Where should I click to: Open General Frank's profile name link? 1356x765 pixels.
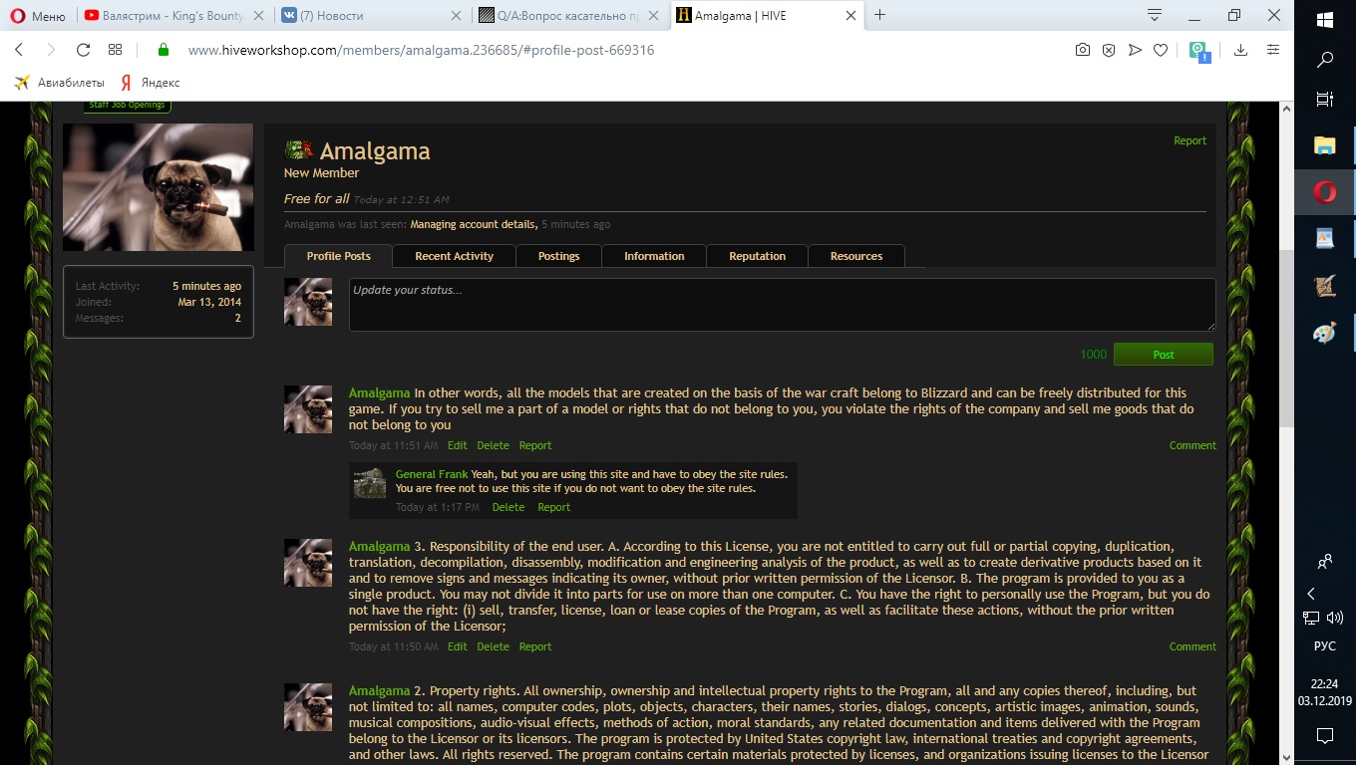(x=432, y=474)
